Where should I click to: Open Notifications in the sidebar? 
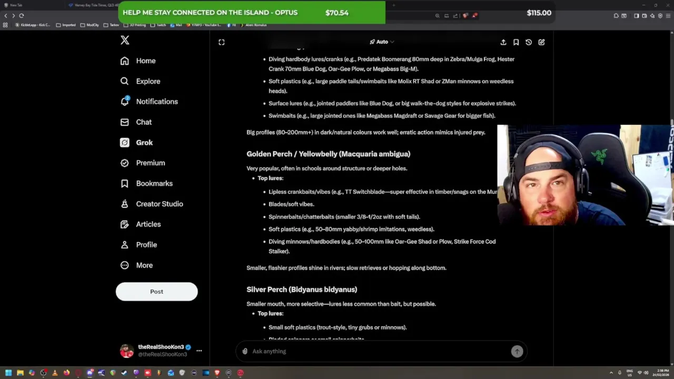[x=149, y=102]
